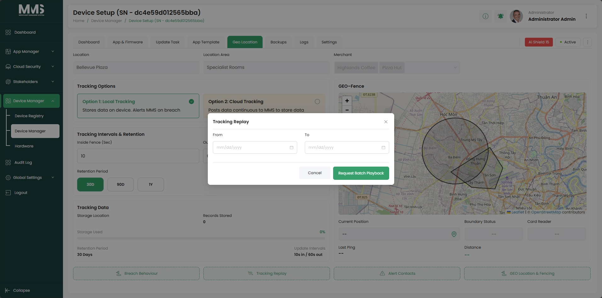602x298 pixels.
Task: Click the Global Settings gear icon
Action: coord(8,178)
